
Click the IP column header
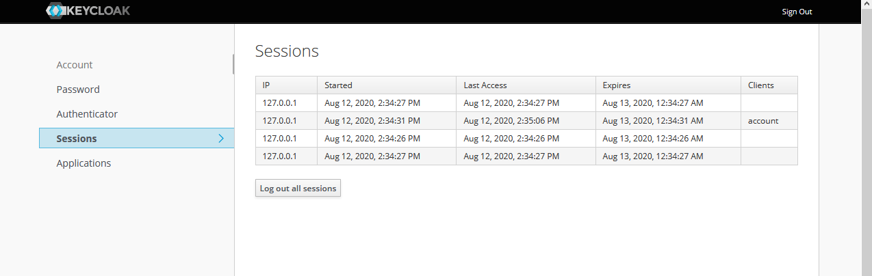(x=266, y=85)
